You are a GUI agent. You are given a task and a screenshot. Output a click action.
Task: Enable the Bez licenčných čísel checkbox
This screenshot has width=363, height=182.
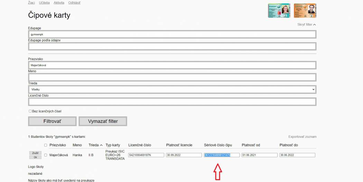pyautogui.click(x=30, y=111)
